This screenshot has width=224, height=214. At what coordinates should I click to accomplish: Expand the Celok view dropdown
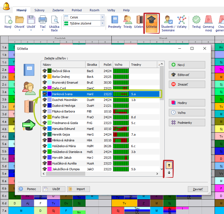tap(102, 17)
